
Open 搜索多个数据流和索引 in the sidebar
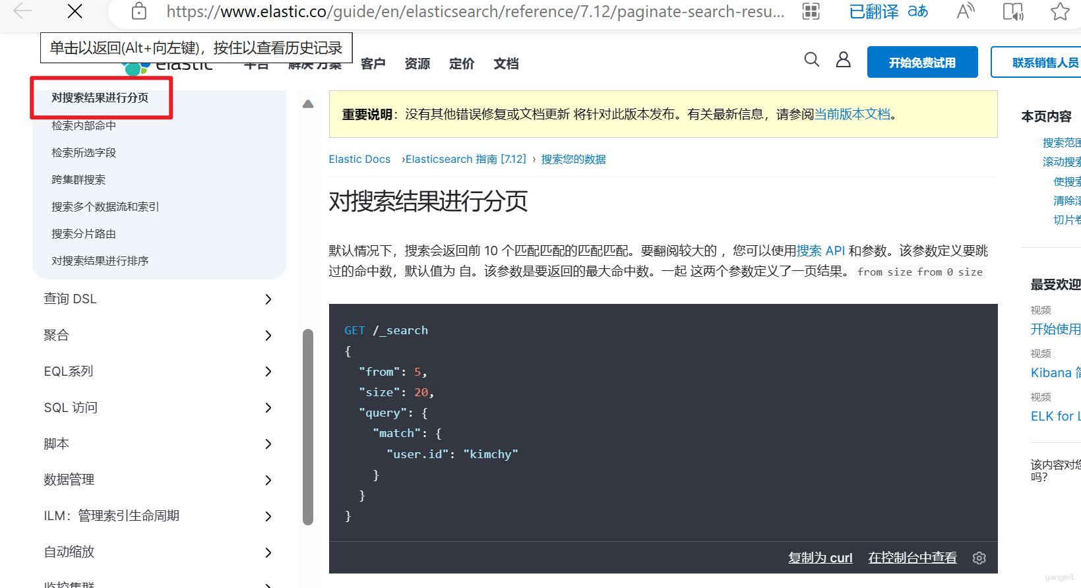click(x=106, y=206)
